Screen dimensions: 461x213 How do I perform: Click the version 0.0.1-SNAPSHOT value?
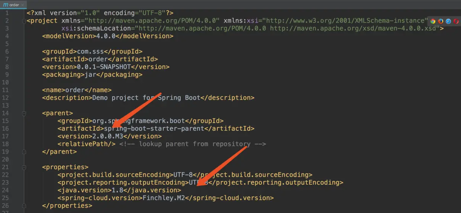(x=104, y=67)
